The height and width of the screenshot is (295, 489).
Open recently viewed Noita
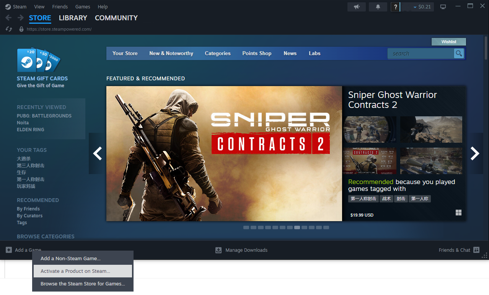[23, 123]
